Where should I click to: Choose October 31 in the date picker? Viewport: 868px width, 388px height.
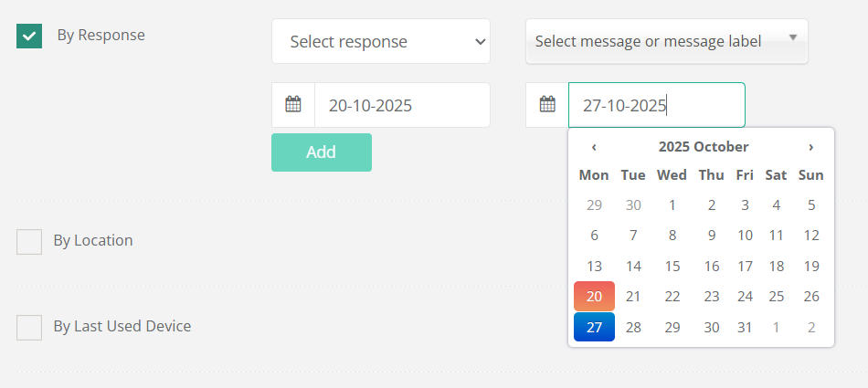tap(745, 327)
